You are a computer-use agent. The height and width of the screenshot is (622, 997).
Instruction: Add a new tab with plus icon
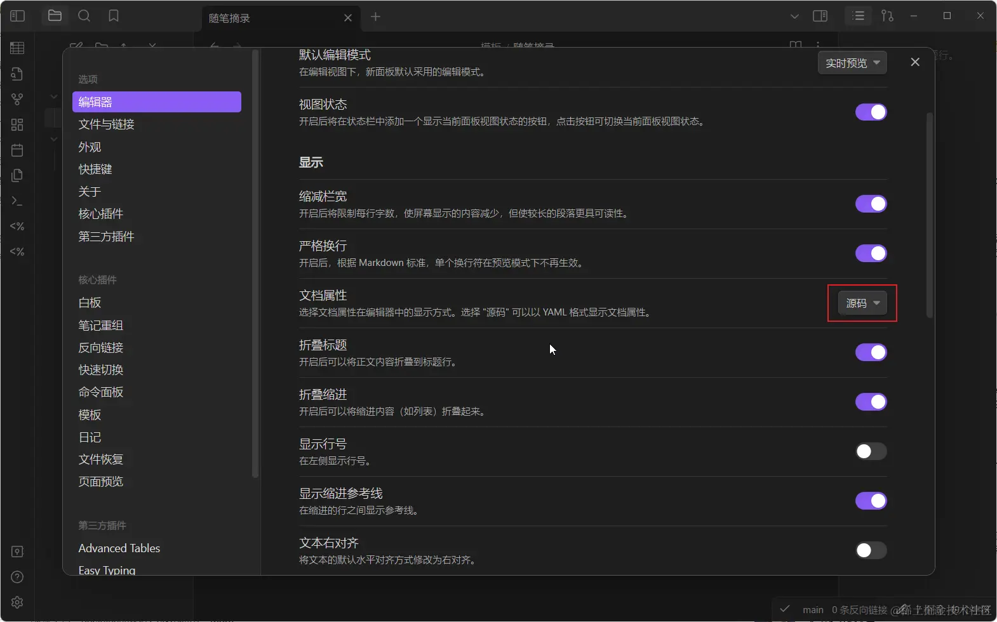[x=375, y=17]
